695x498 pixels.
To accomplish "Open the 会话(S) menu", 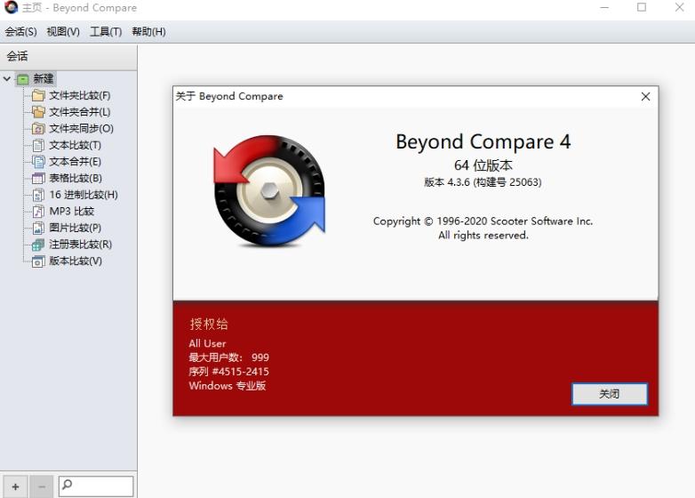I will [20, 31].
